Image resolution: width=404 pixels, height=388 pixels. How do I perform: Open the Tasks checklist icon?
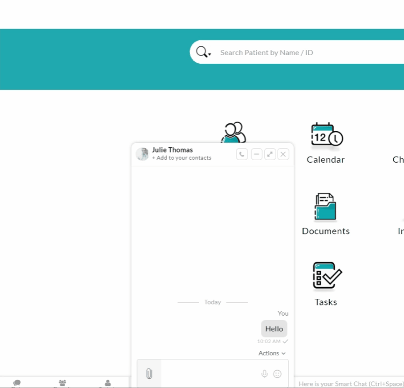tap(326, 276)
